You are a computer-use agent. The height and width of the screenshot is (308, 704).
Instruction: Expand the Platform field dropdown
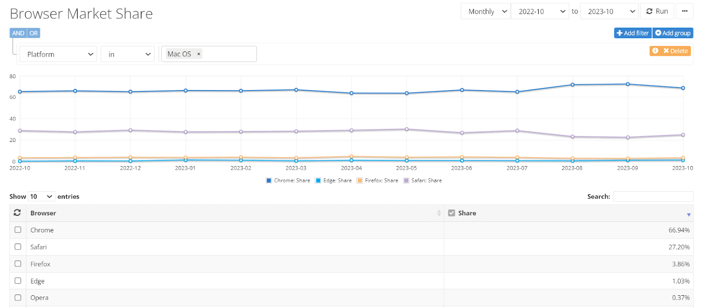58,54
